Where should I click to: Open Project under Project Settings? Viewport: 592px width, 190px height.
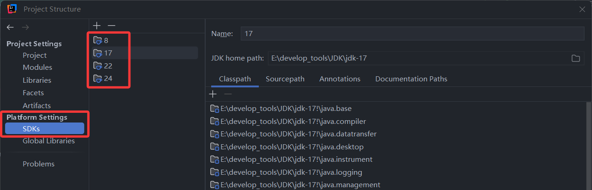(35, 55)
